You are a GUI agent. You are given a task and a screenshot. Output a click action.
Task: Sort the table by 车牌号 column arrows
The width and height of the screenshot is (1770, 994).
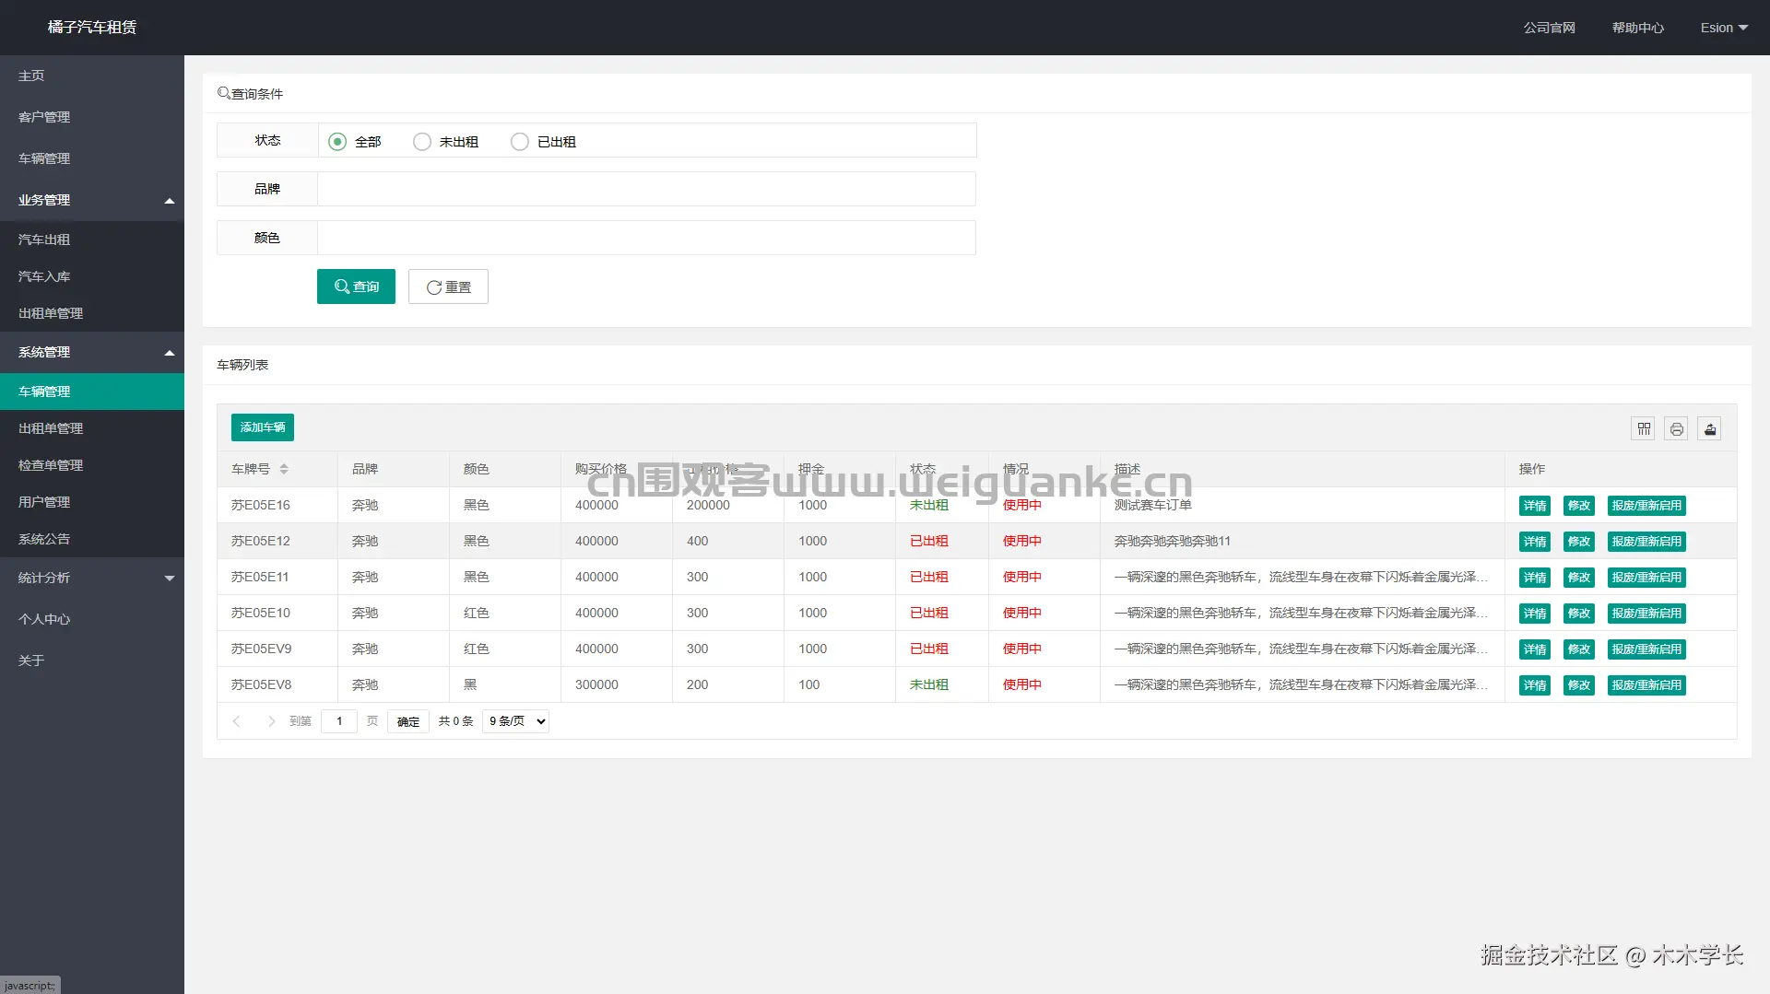[284, 469]
